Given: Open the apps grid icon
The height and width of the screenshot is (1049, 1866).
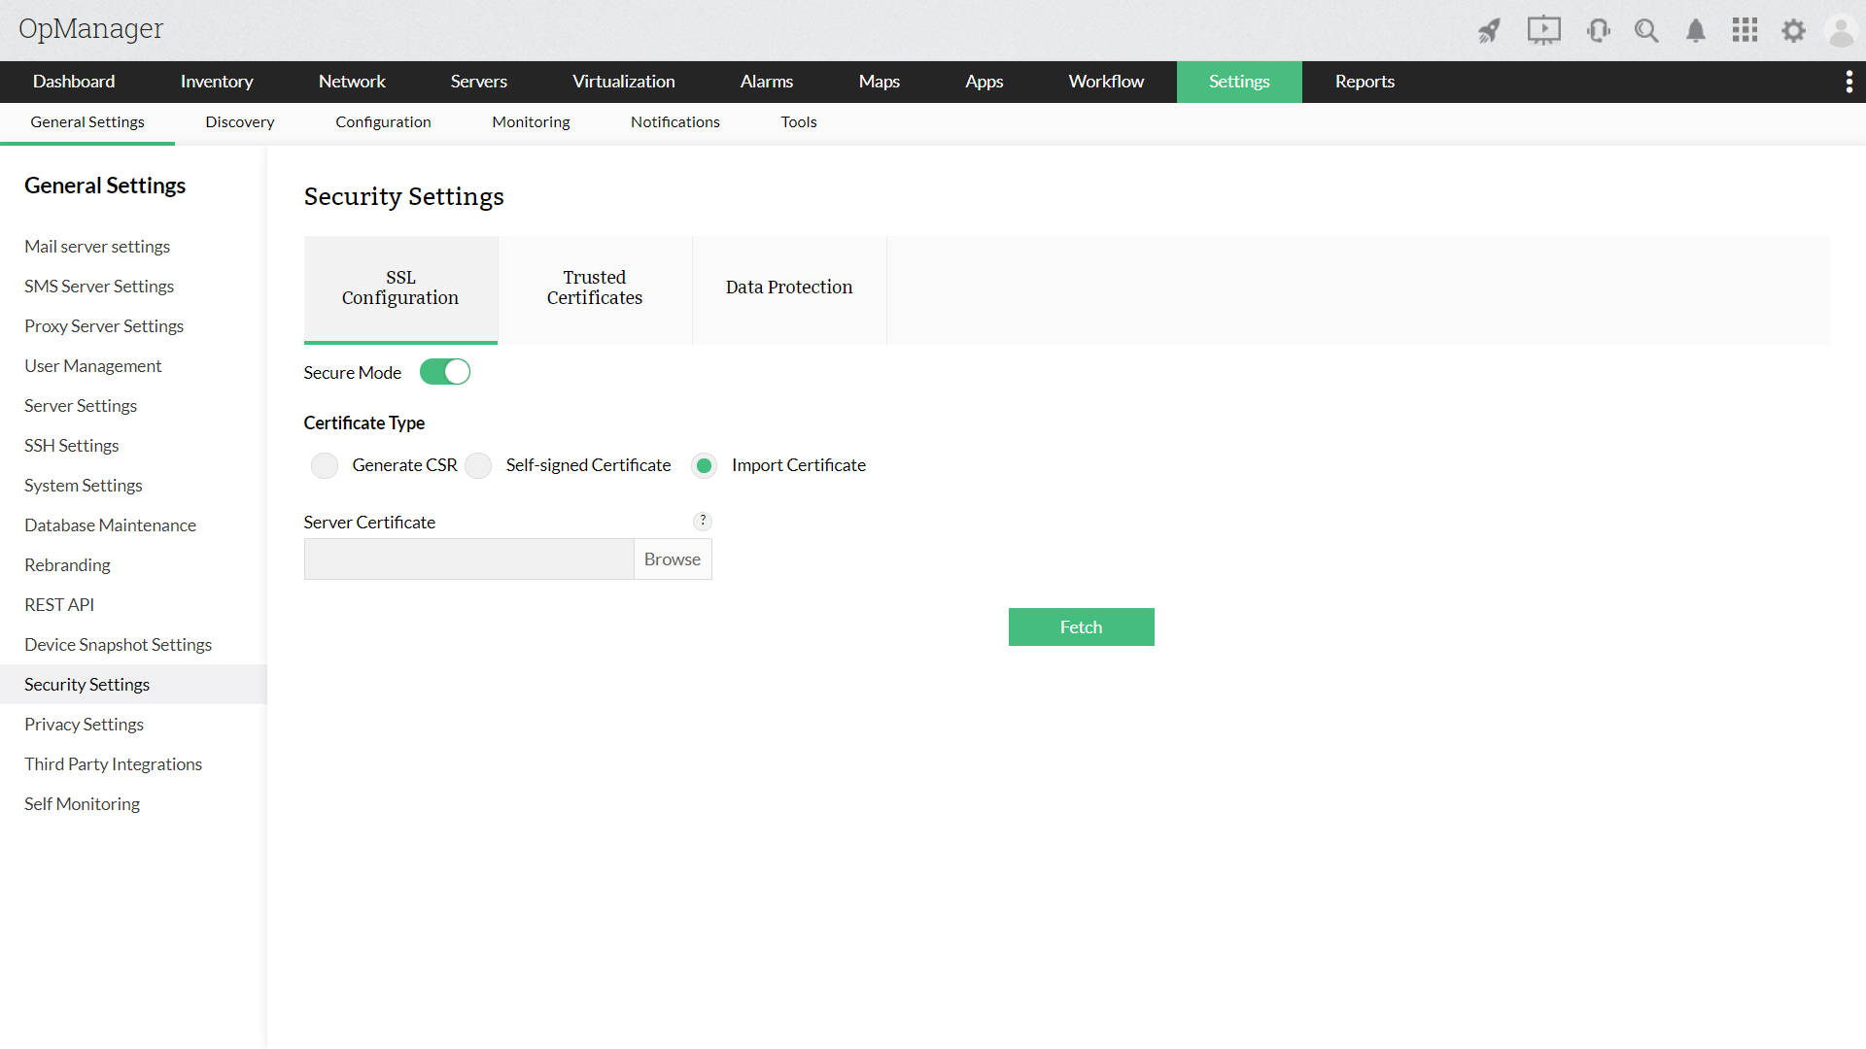Looking at the screenshot, I should coord(1745,30).
